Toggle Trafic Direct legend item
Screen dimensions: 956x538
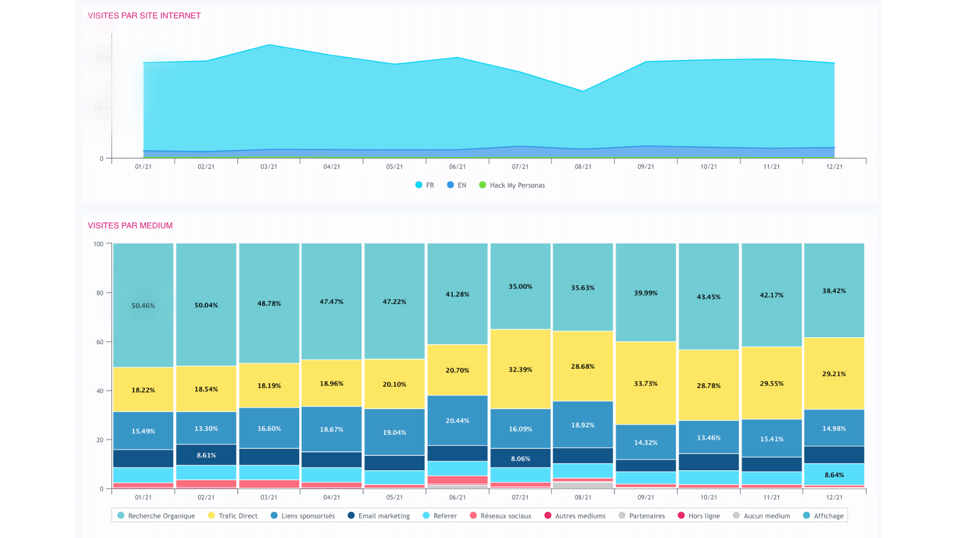[x=233, y=516]
